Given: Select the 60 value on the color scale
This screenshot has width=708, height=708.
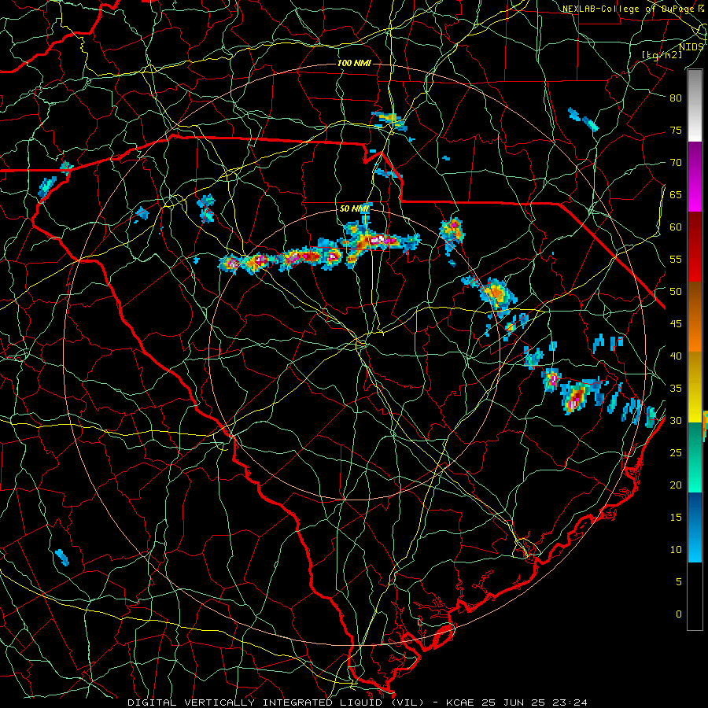Looking at the screenshot, I should coord(676,227).
